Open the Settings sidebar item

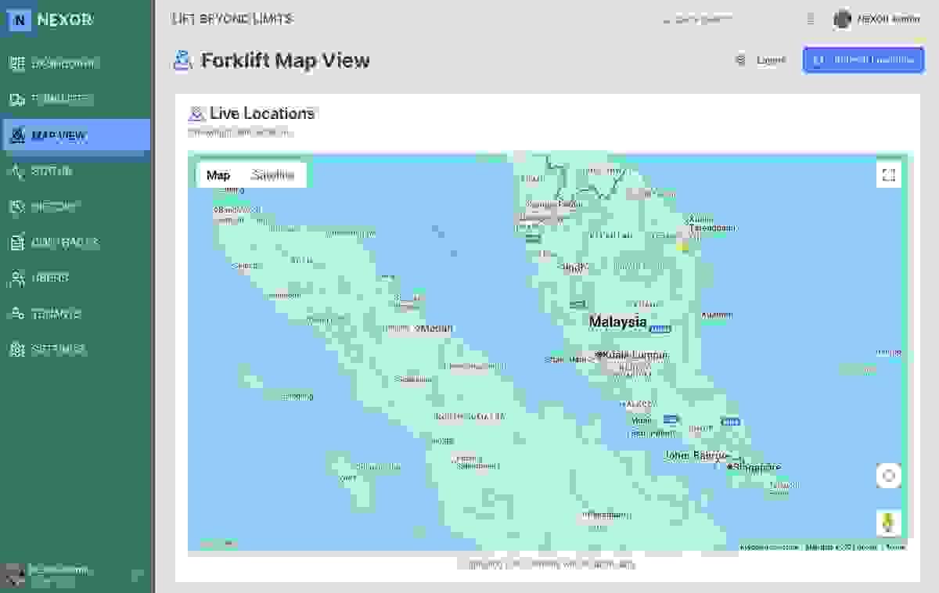(76, 350)
